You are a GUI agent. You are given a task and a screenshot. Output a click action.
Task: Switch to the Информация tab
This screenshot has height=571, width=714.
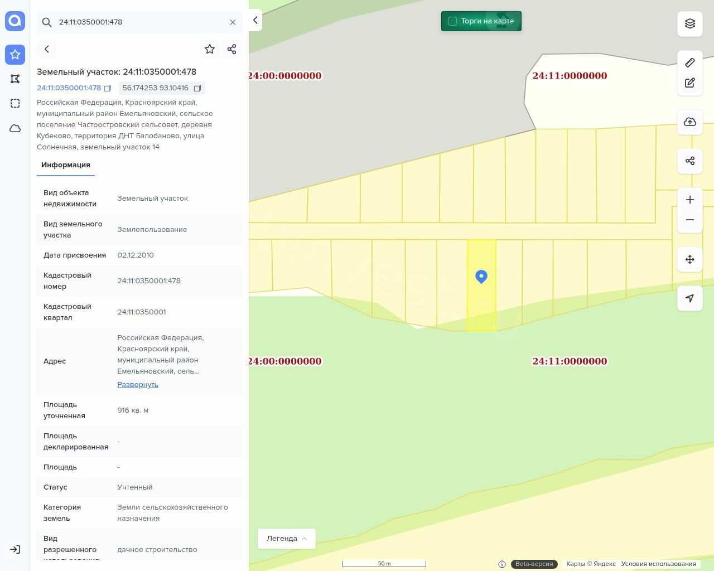[x=66, y=165]
